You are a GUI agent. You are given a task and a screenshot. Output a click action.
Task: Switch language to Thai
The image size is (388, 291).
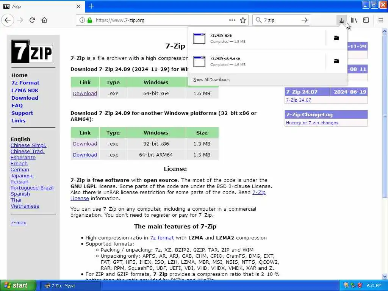(16, 200)
